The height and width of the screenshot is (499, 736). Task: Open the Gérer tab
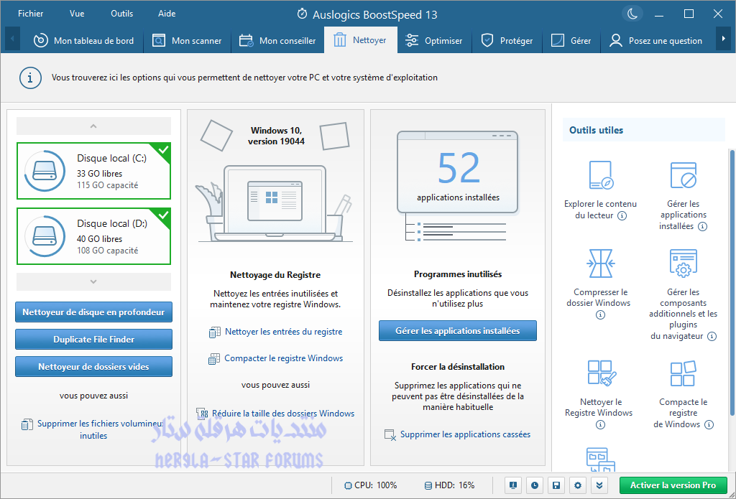tap(571, 40)
